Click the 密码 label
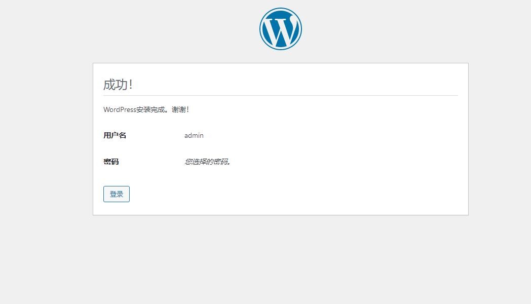531x304 pixels. click(x=111, y=162)
